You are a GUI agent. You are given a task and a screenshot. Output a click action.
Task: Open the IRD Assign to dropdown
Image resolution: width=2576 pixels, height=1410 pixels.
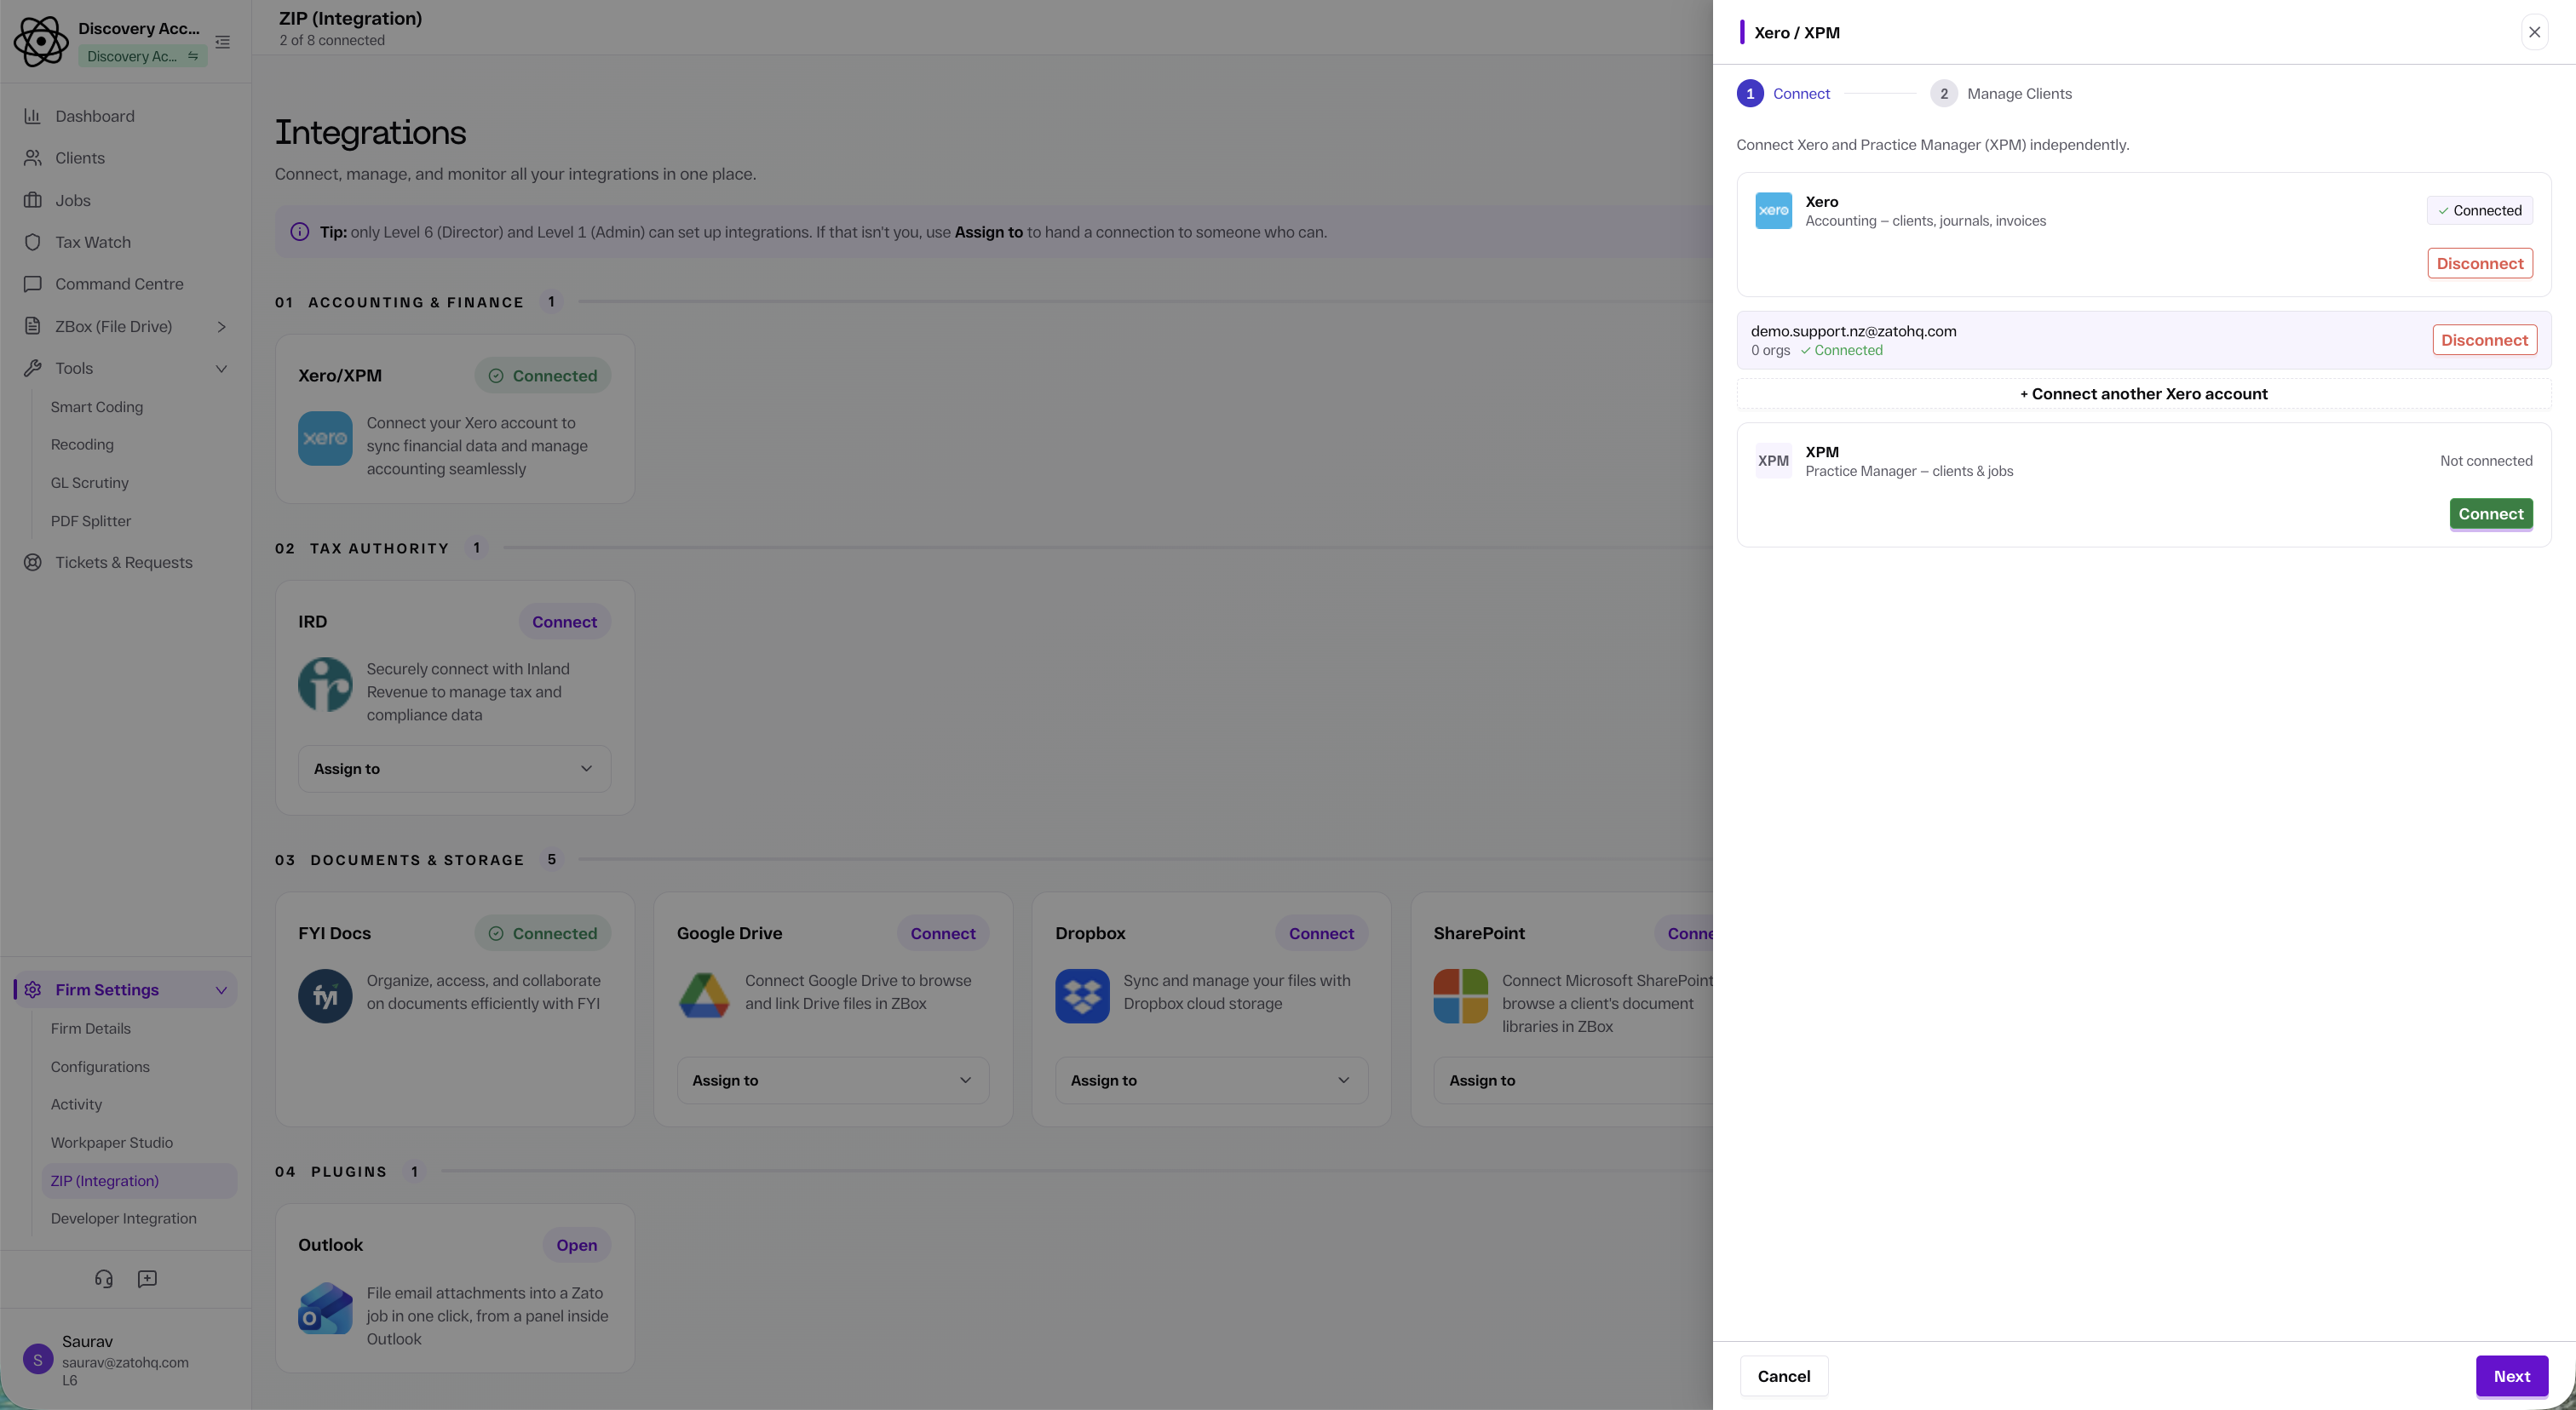coord(454,769)
